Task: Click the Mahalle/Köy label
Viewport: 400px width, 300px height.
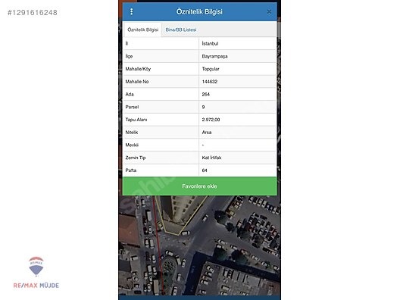Action: (138, 69)
